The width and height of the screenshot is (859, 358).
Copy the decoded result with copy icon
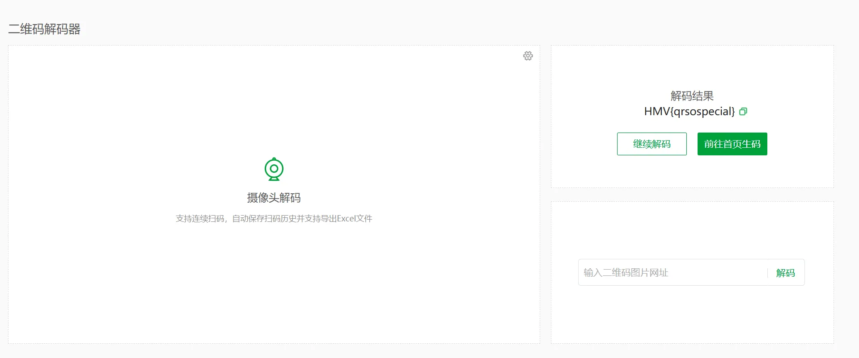point(743,112)
